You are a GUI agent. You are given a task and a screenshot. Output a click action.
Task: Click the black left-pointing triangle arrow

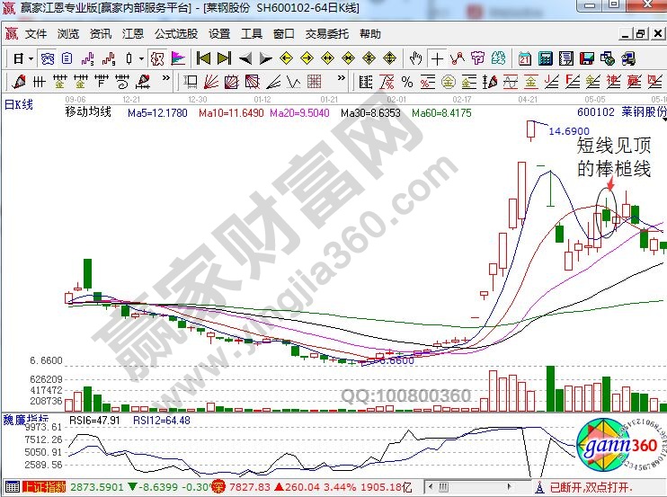click(x=245, y=58)
